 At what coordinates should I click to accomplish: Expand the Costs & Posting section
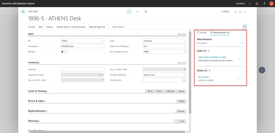tap(38, 91)
